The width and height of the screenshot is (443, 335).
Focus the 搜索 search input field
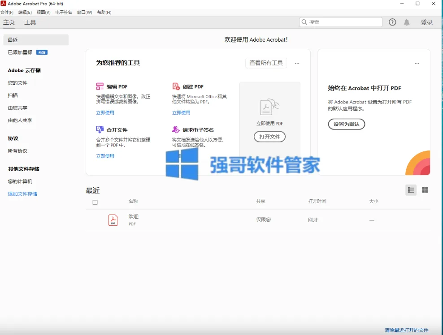tap(341, 22)
